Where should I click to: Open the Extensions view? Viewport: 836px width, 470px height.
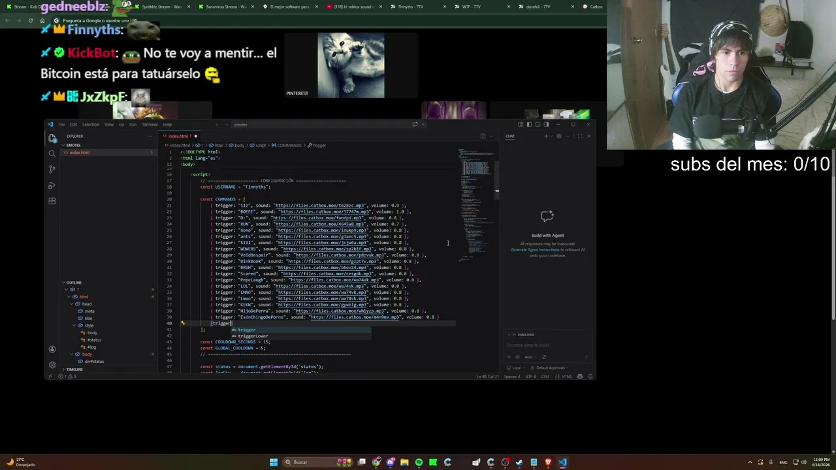tap(52, 201)
